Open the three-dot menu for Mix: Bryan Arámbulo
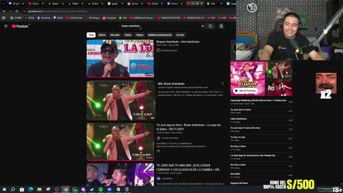 click(x=222, y=84)
